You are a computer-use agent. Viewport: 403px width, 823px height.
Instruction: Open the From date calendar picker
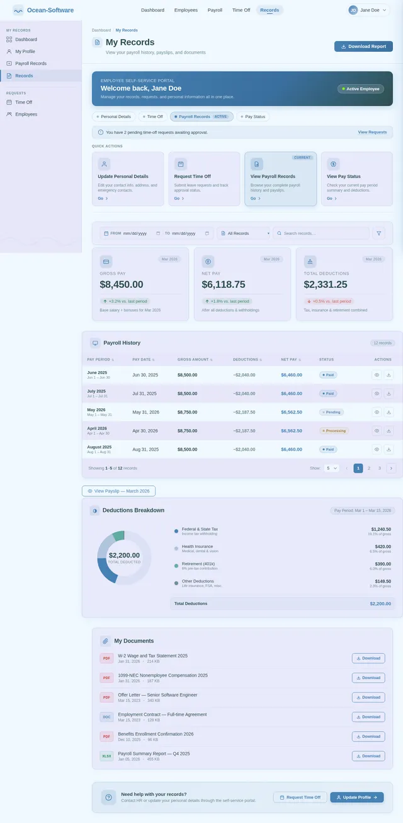point(158,234)
